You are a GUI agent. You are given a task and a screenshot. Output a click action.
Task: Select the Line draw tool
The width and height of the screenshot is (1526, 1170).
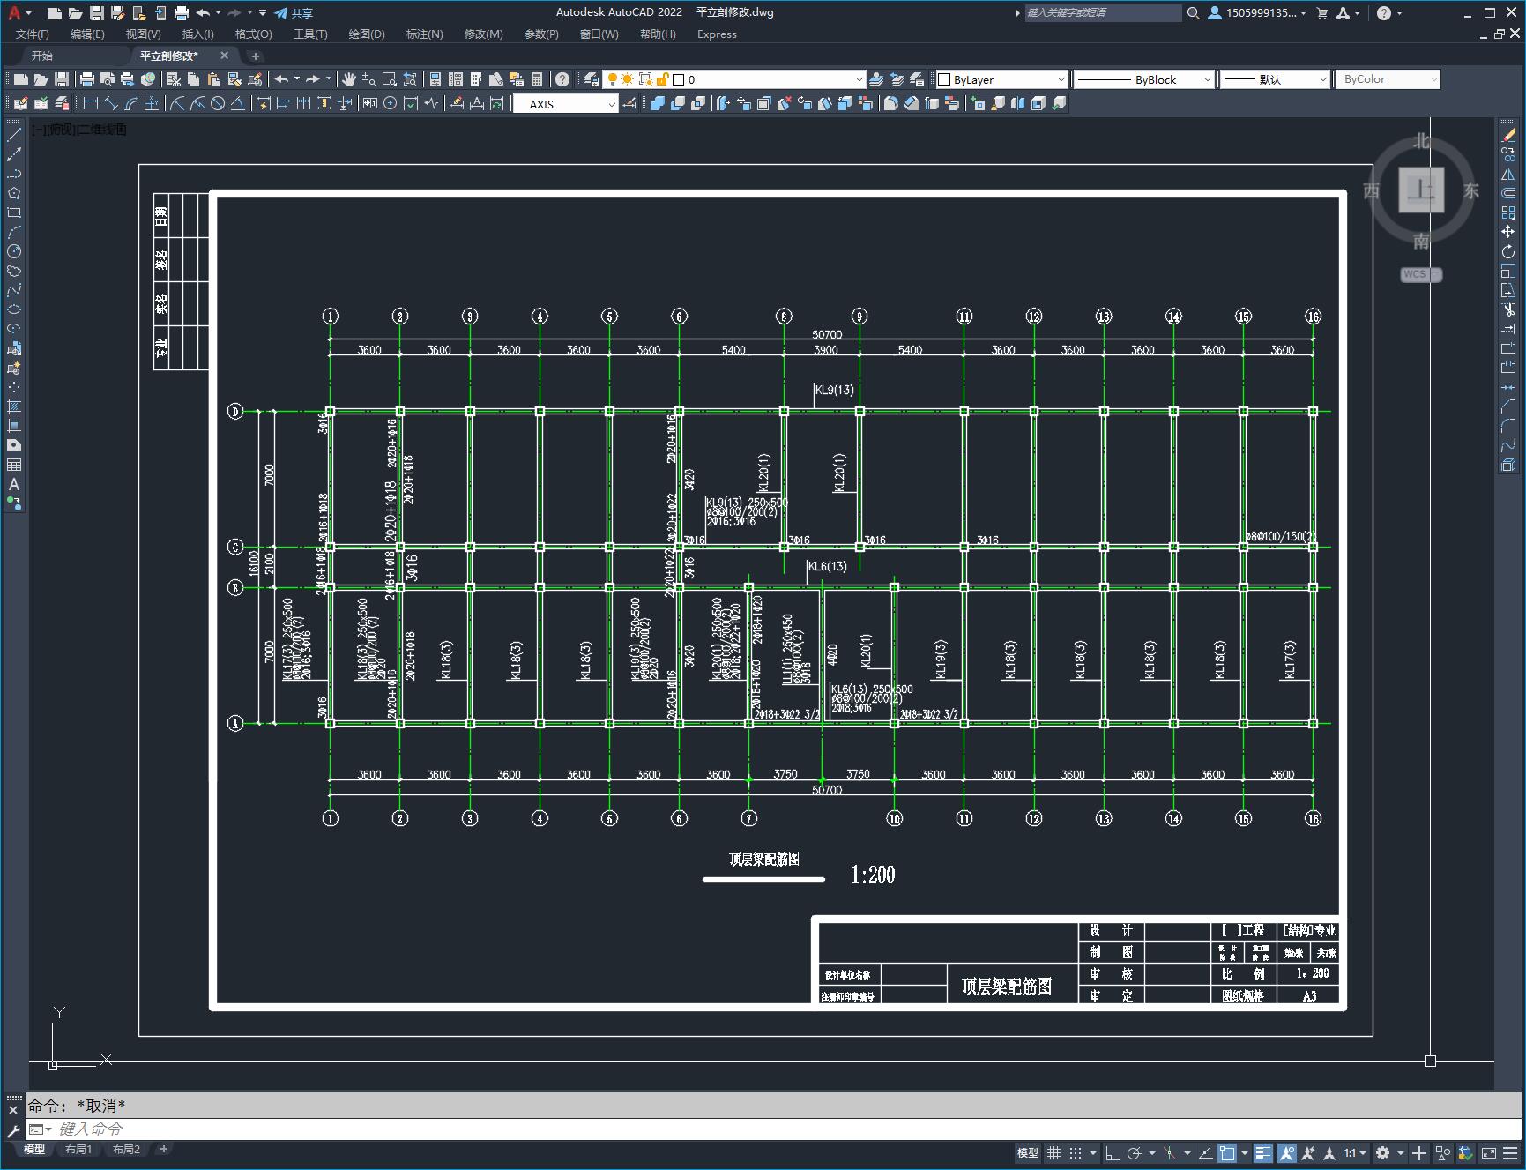[14, 135]
